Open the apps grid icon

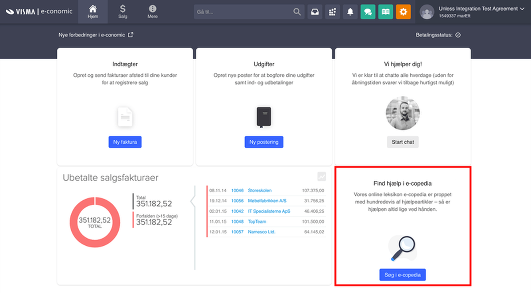(332, 12)
